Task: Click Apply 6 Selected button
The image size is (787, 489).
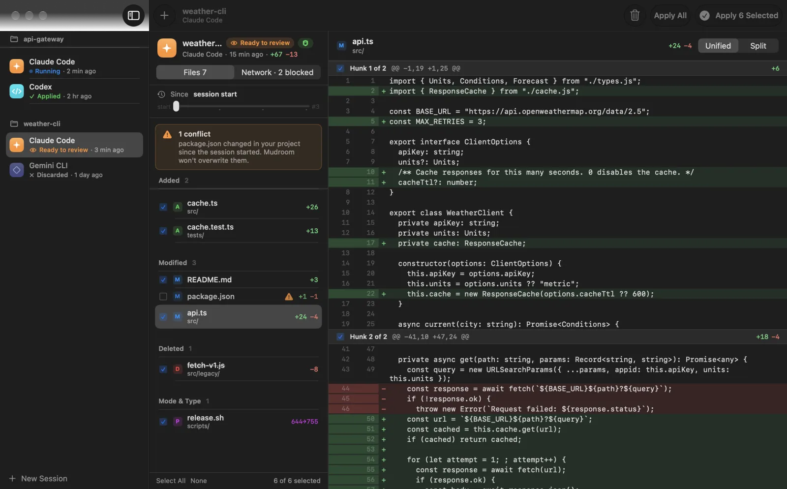Action: (739, 15)
